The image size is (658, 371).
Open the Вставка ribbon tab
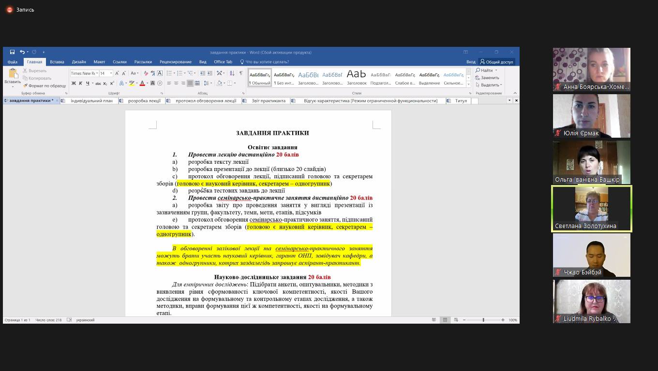57,62
